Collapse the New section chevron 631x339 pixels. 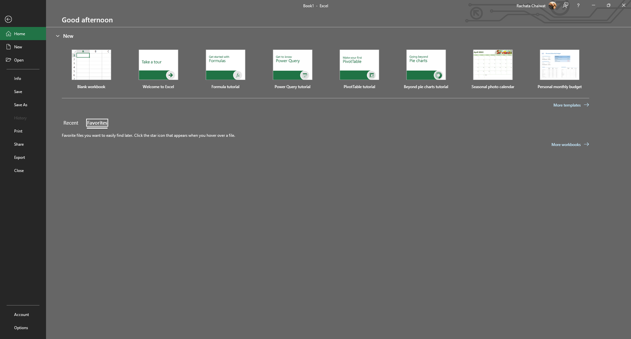click(x=58, y=36)
